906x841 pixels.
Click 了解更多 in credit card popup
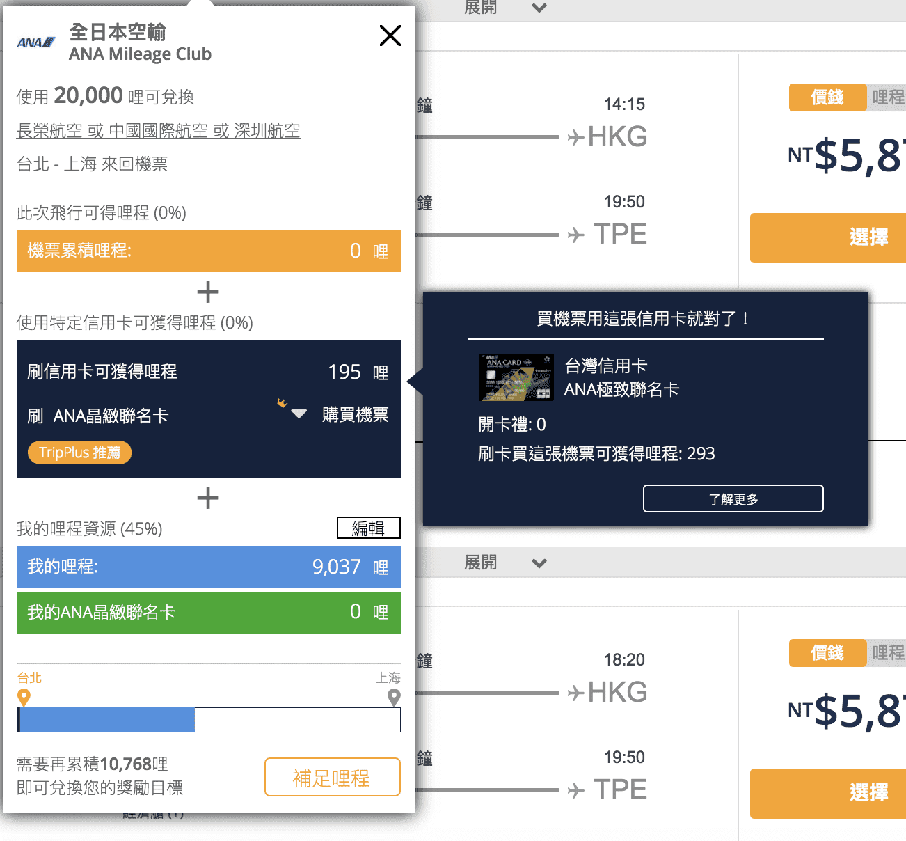(x=733, y=498)
